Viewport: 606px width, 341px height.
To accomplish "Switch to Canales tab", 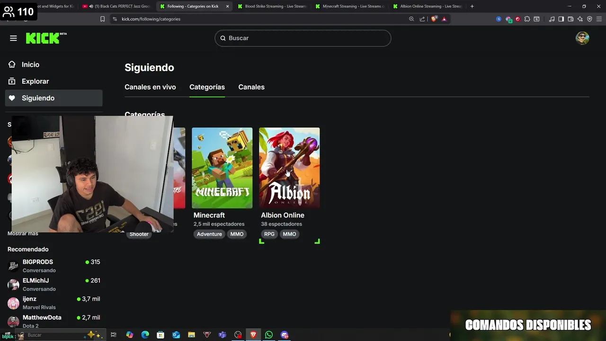I will point(251,87).
